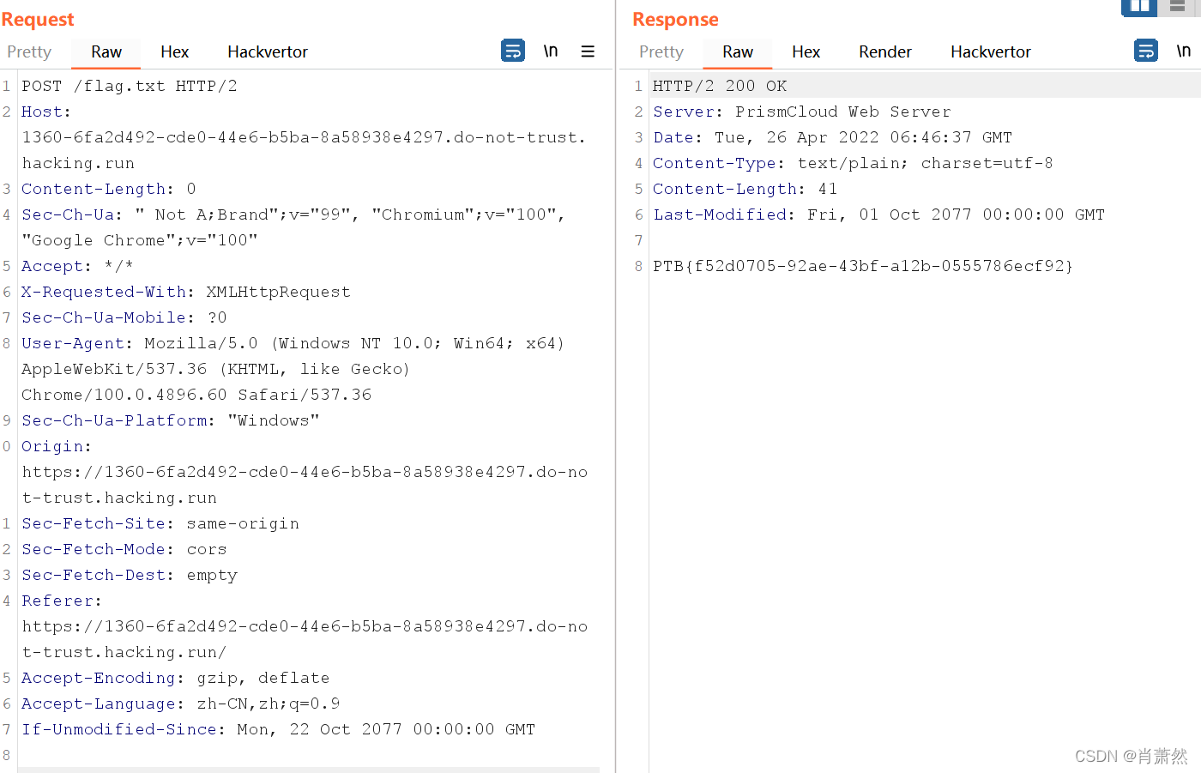Click the 'Last-Modified' response header line
1201x773 pixels.
click(879, 214)
